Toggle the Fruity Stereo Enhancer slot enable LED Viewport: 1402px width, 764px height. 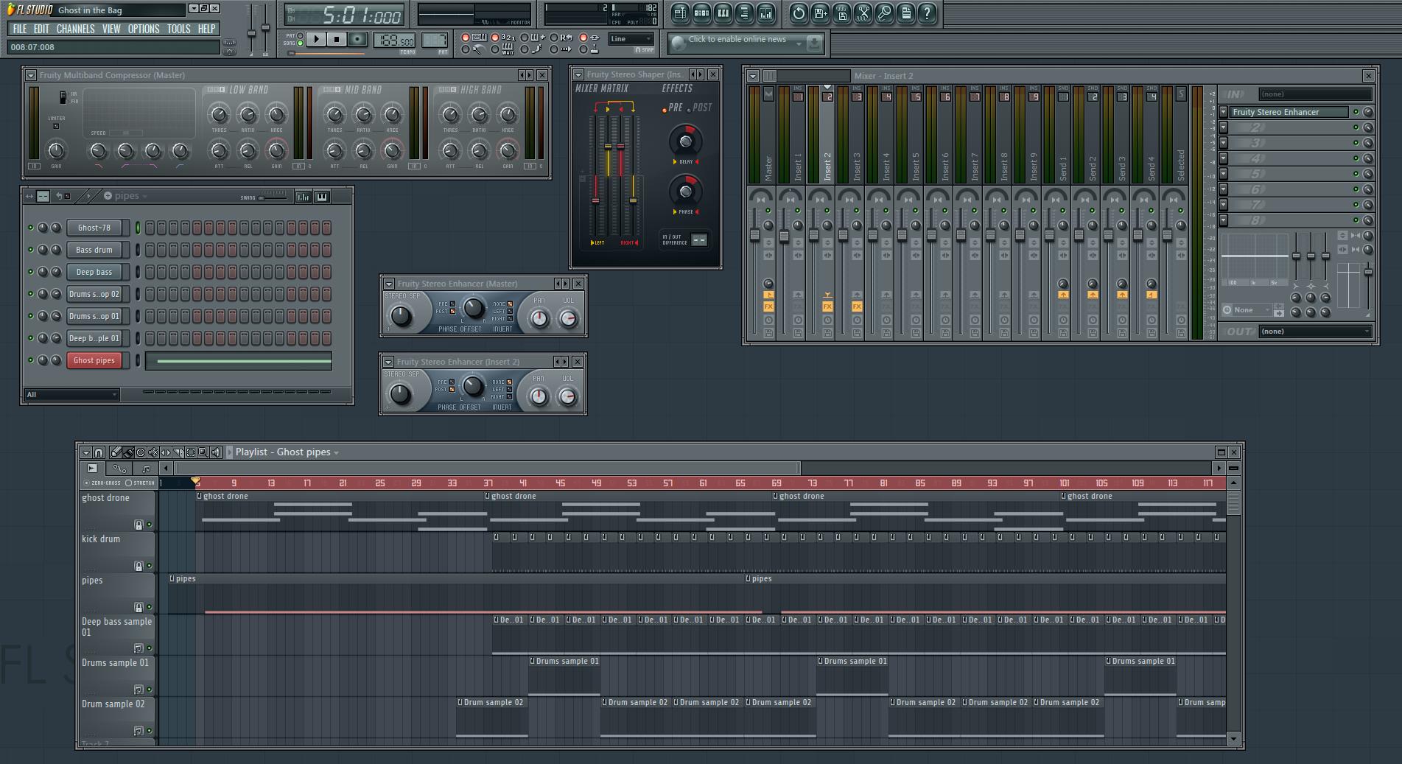pyautogui.click(x=1356, y=112)
